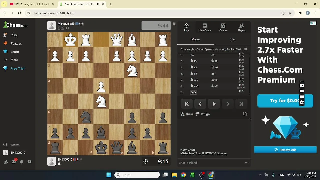Go back in browser history
The width and height of the screenshot is (320, 180).
coord(4,13)
